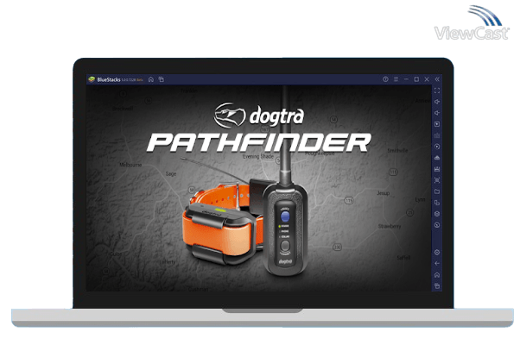Collapse the side toolbar with double-chevron

(x=437, y=79)
